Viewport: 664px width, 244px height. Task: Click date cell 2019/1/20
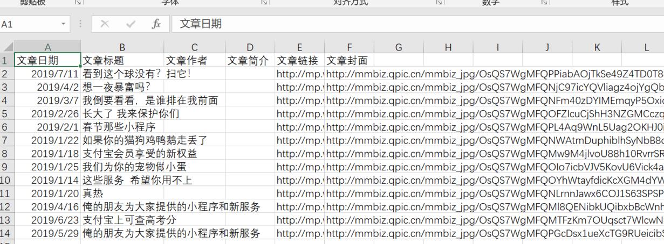click(47, 193)
